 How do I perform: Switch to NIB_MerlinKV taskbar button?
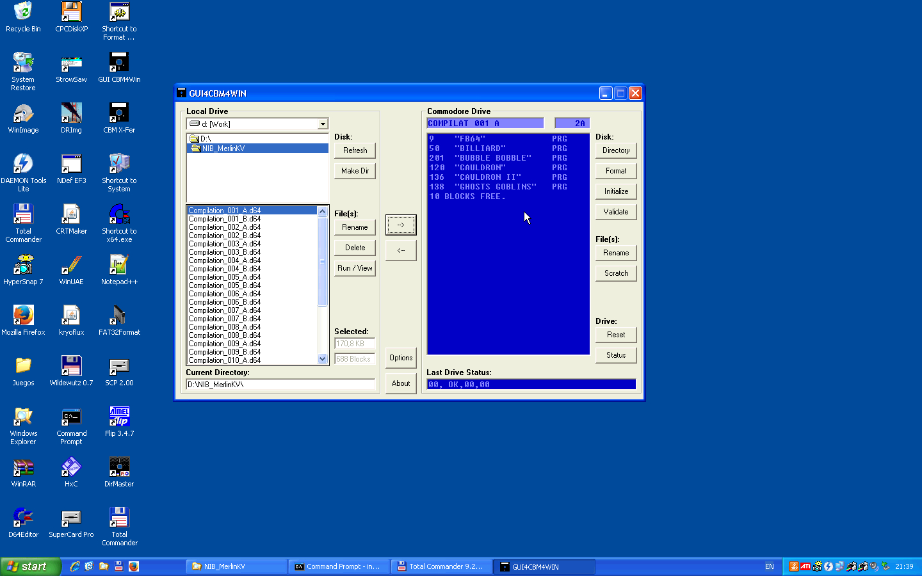(x=236, y=566)
